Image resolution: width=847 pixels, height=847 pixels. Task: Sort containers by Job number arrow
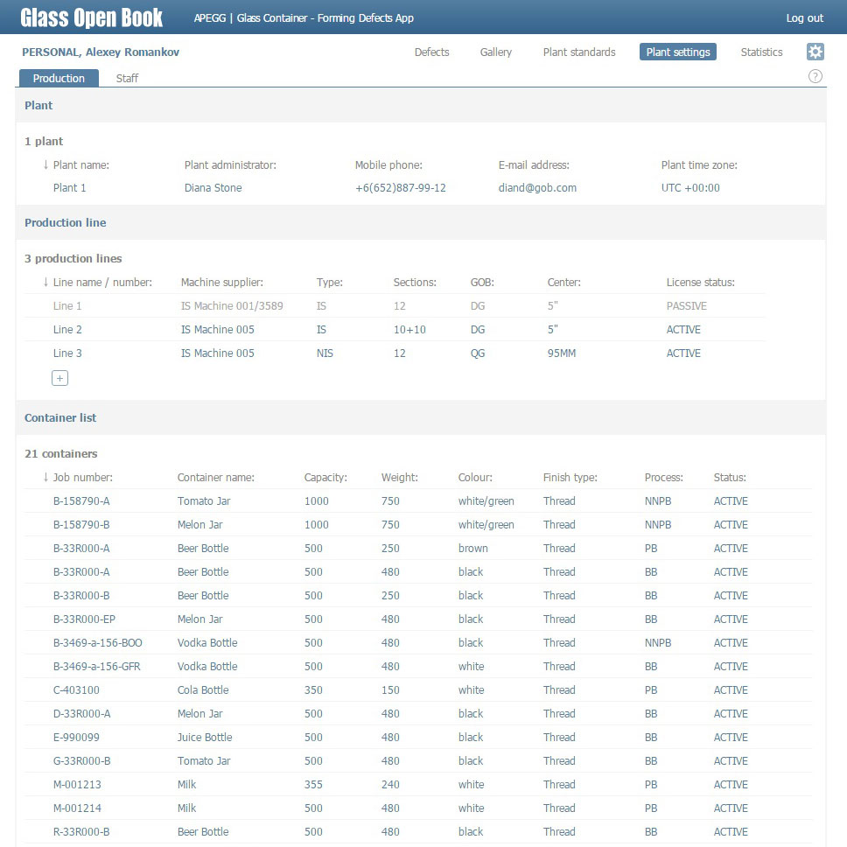(45, 478)
